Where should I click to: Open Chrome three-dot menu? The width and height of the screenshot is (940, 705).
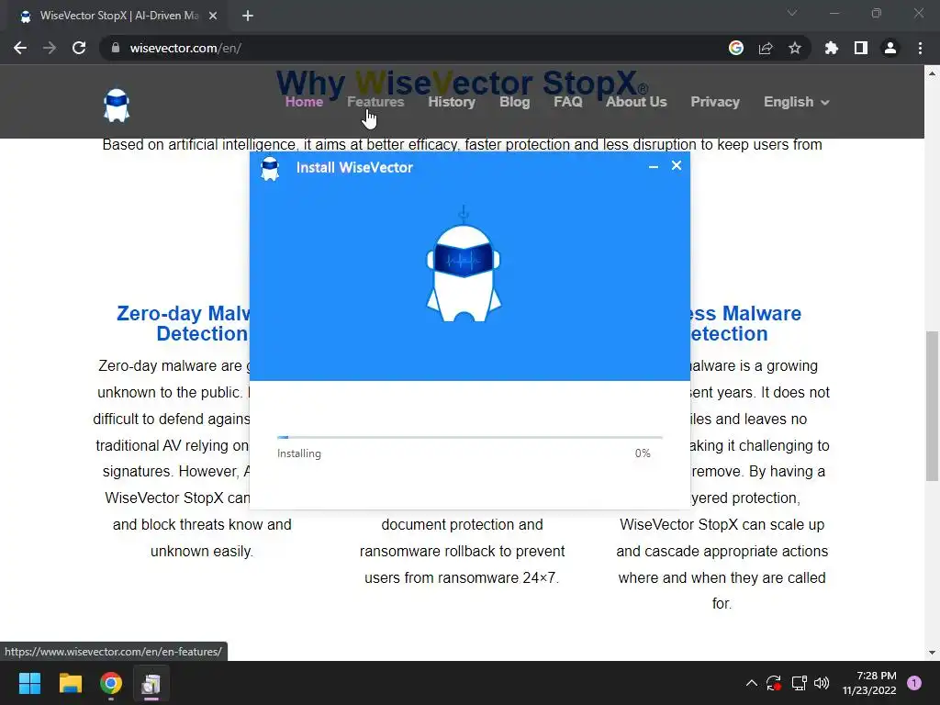coord(920,48)
